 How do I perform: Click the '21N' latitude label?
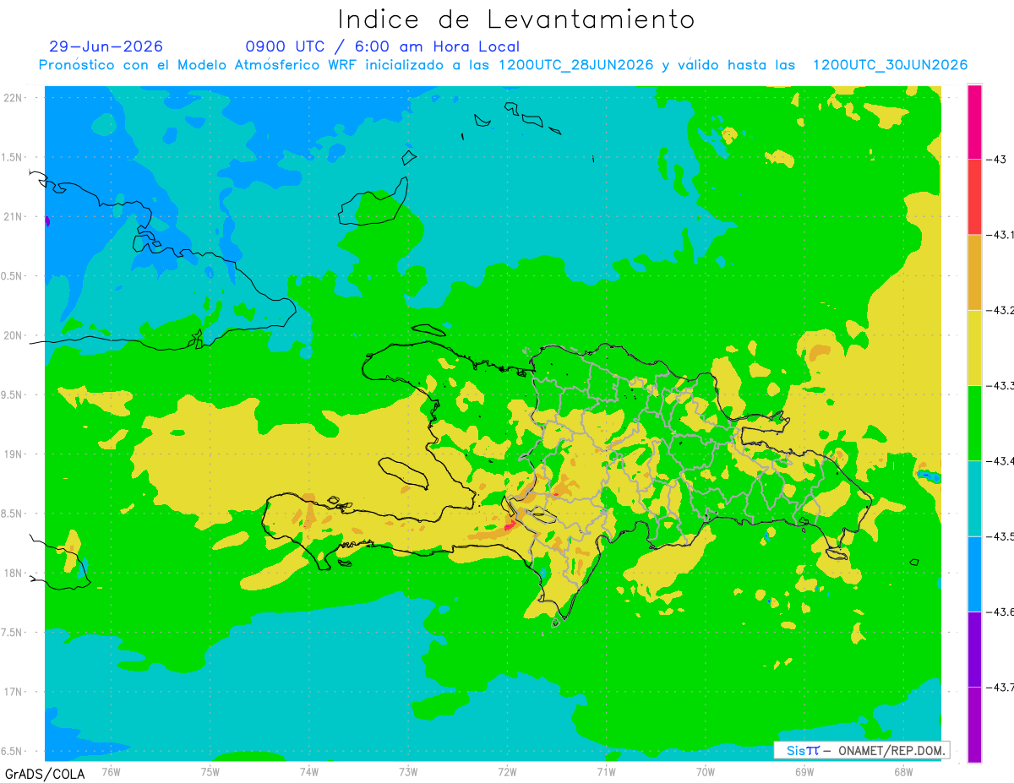14,217
